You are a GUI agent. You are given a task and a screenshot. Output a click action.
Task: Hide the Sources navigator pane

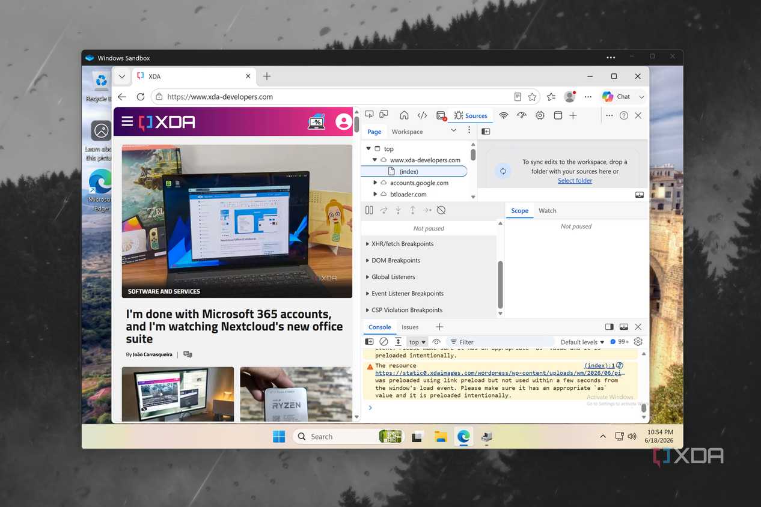[x=486, y=131]
